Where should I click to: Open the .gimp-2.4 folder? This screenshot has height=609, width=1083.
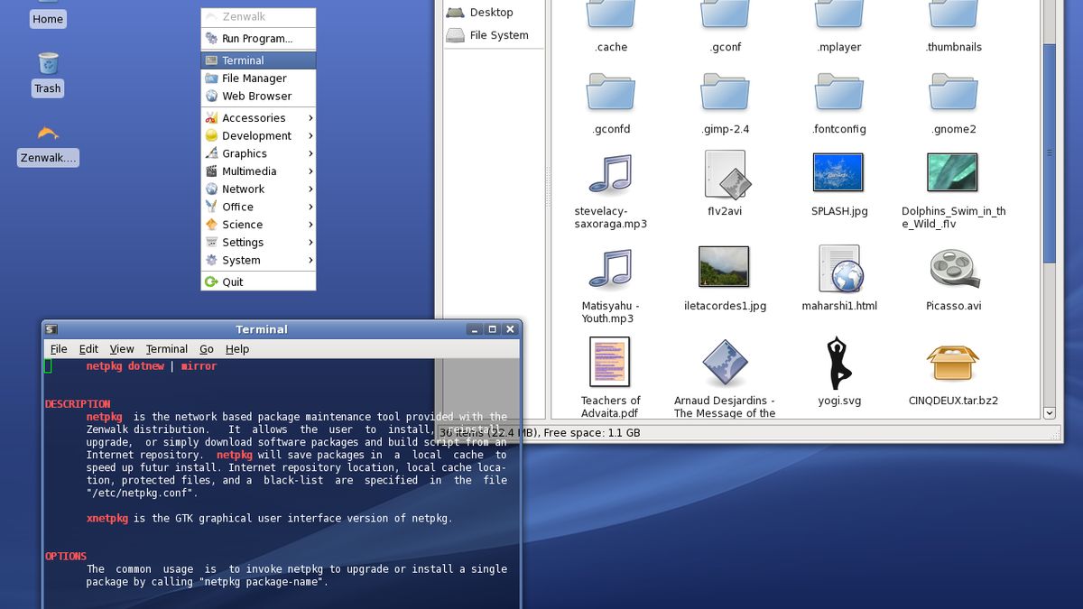pyautogui.click(x=724, y=90)
